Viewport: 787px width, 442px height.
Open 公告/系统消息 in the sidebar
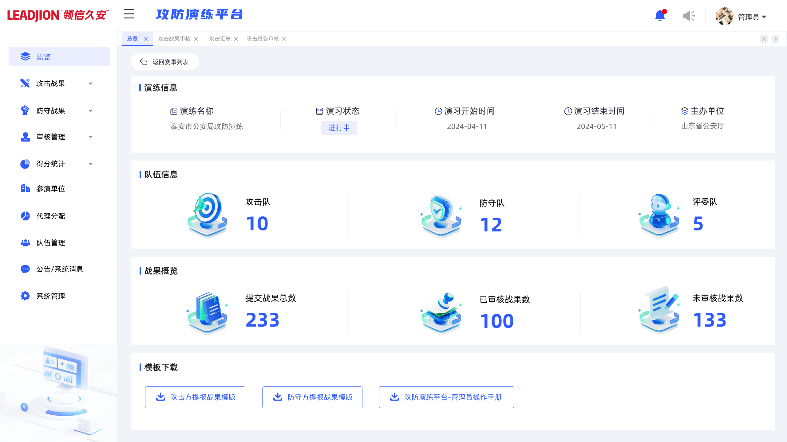pos(59,269)
